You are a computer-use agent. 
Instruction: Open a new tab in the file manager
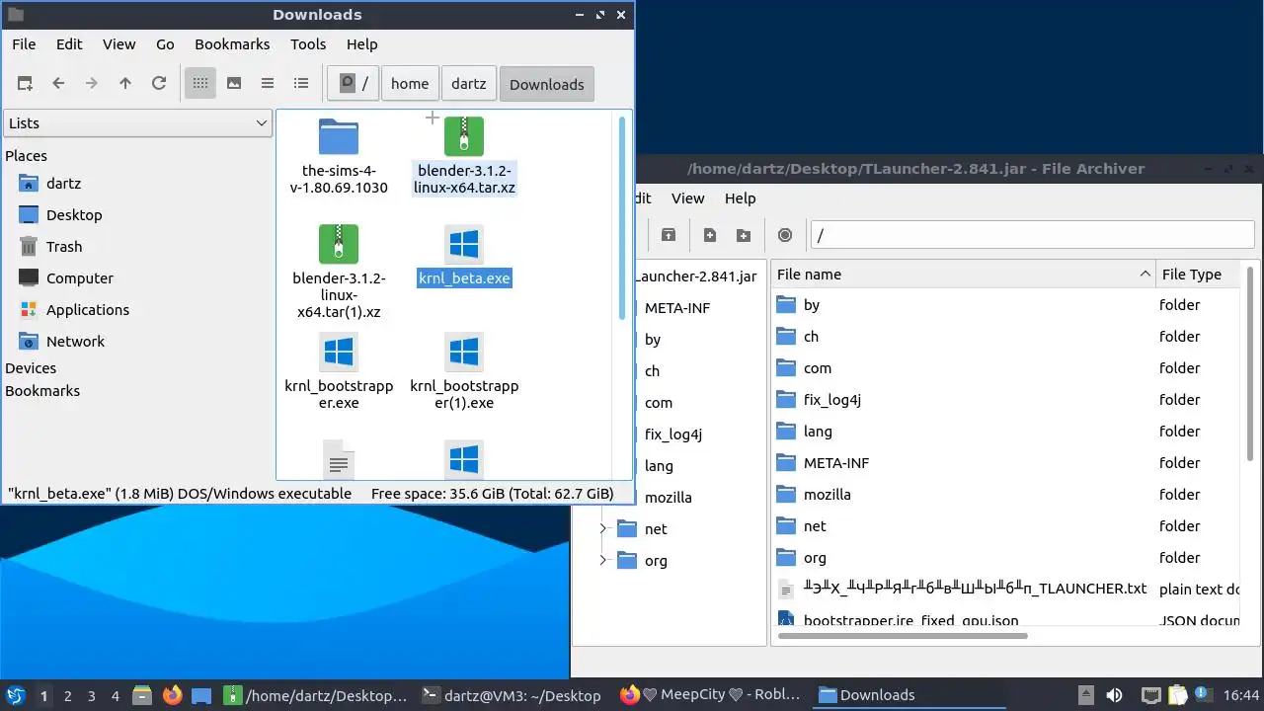(25, 84)
